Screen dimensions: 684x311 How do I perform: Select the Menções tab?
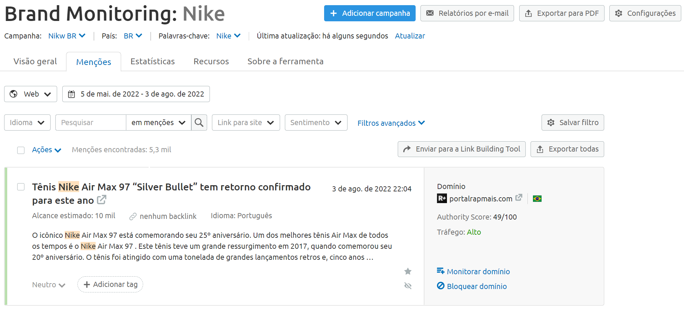94,62
